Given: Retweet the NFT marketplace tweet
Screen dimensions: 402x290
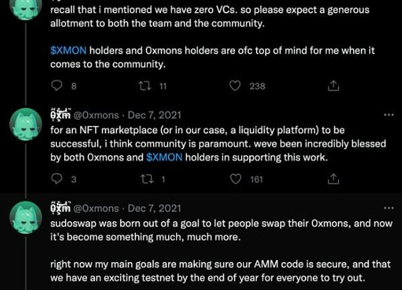Looking at the screenshot, I should (144, 179).
